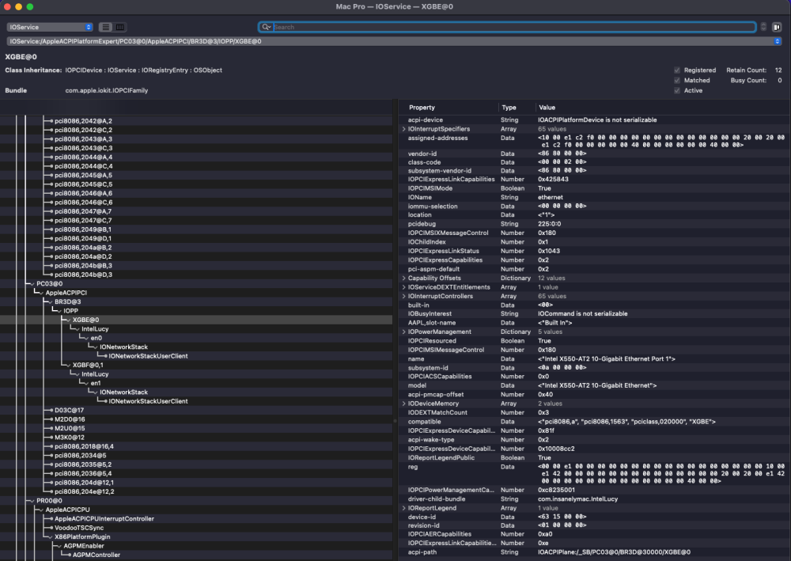The width and height of the screenshot is (791, 561).
Task: Select the M3K0@12 tree item
Action: click(x=70, y=438)
